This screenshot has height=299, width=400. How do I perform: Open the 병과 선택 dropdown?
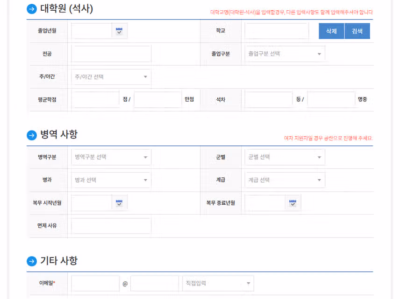click(111, 180)
